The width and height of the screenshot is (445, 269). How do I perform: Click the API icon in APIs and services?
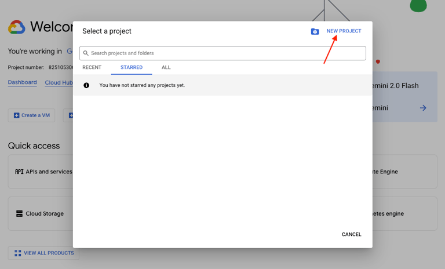pyautogui.click(x=19, y=172)
